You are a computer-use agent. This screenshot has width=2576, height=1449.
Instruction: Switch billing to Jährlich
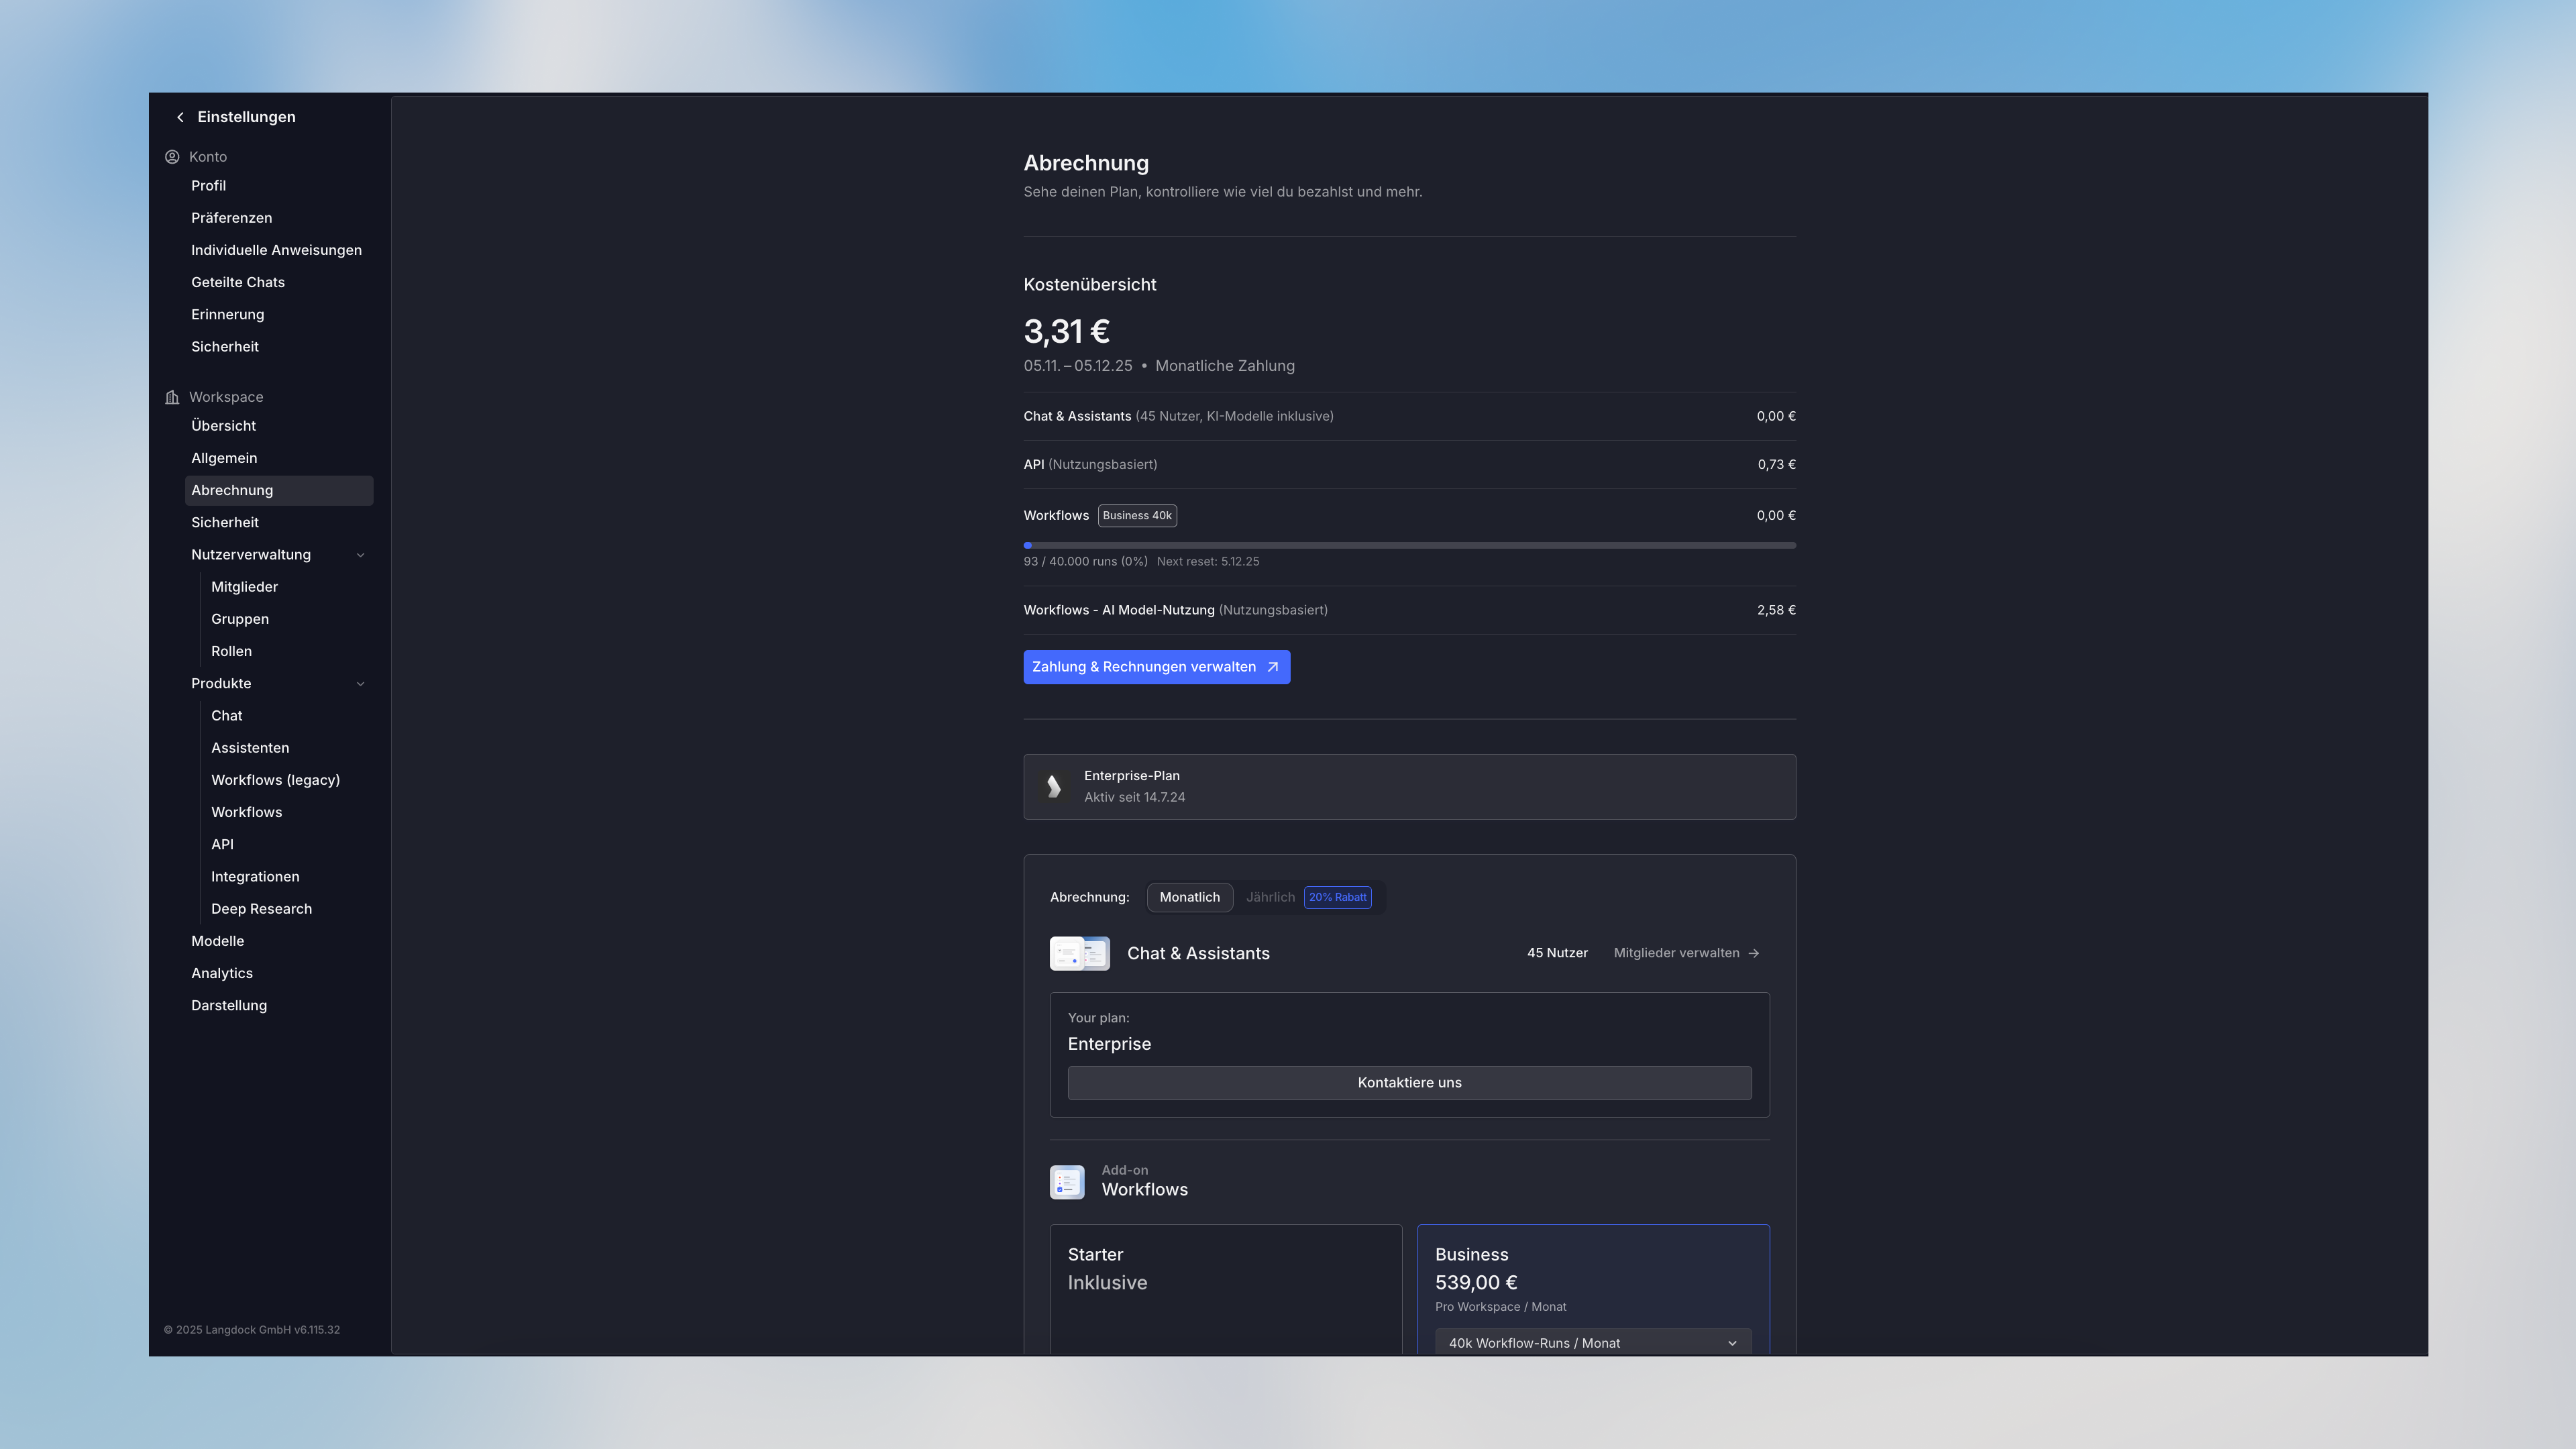(1270, 897)
